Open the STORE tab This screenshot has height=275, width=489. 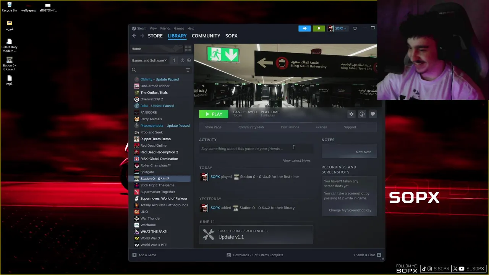155,36
